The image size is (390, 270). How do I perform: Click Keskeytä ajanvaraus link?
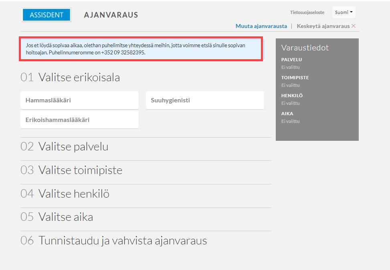[x=323, y=26]
